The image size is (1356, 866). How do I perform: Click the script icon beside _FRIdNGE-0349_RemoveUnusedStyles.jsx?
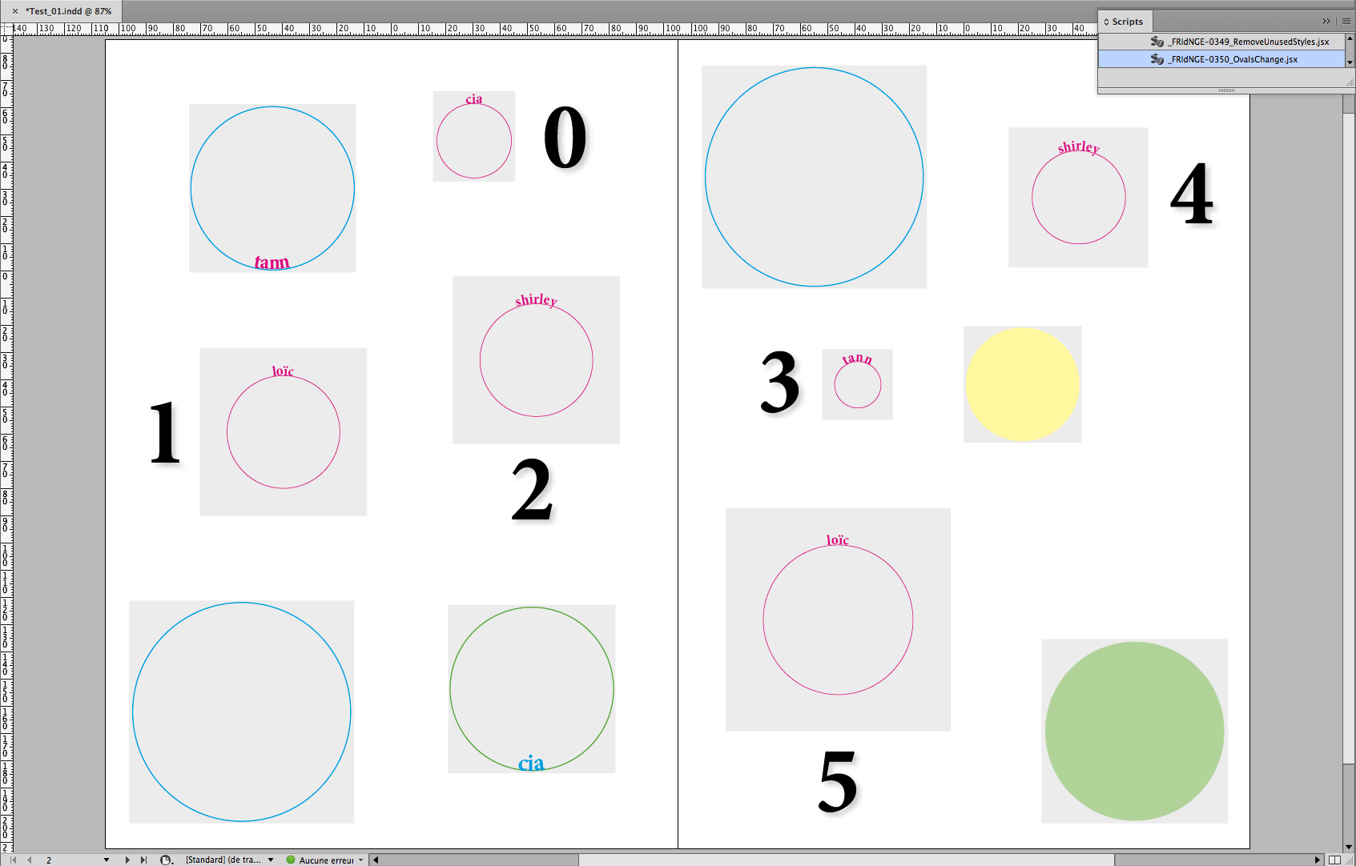[x=1157, y=42]
